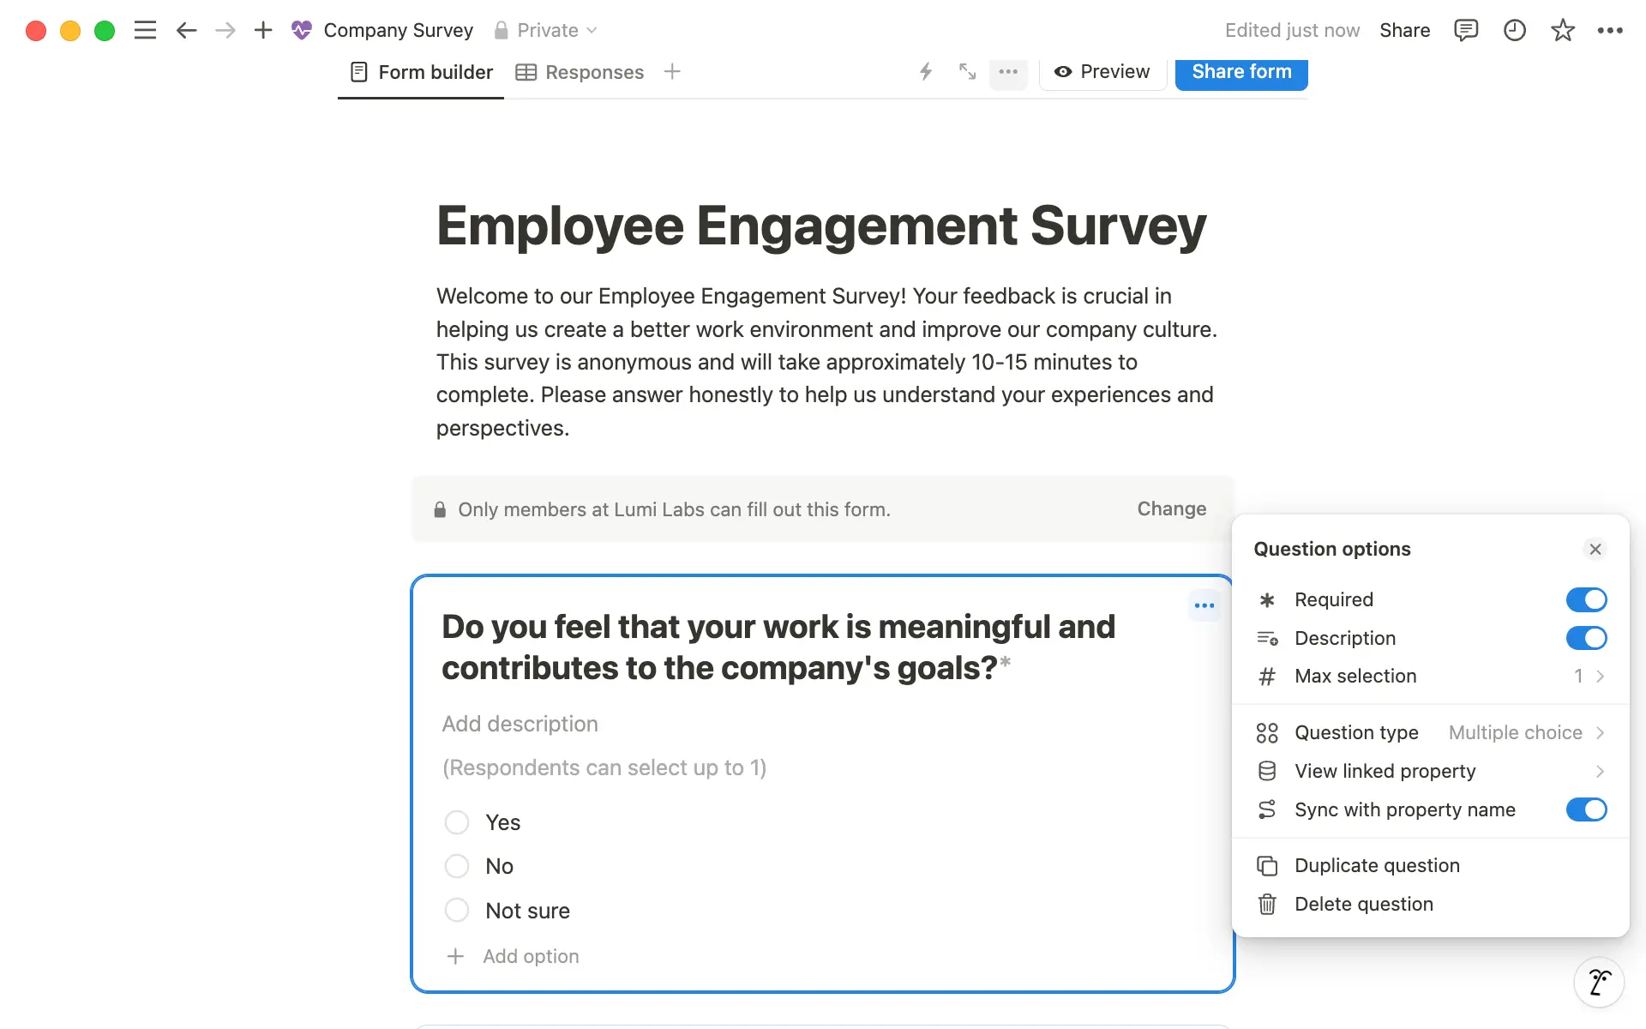Open the Preview mode
Screen dimensions: 1646x1029
pos(1102,71)
